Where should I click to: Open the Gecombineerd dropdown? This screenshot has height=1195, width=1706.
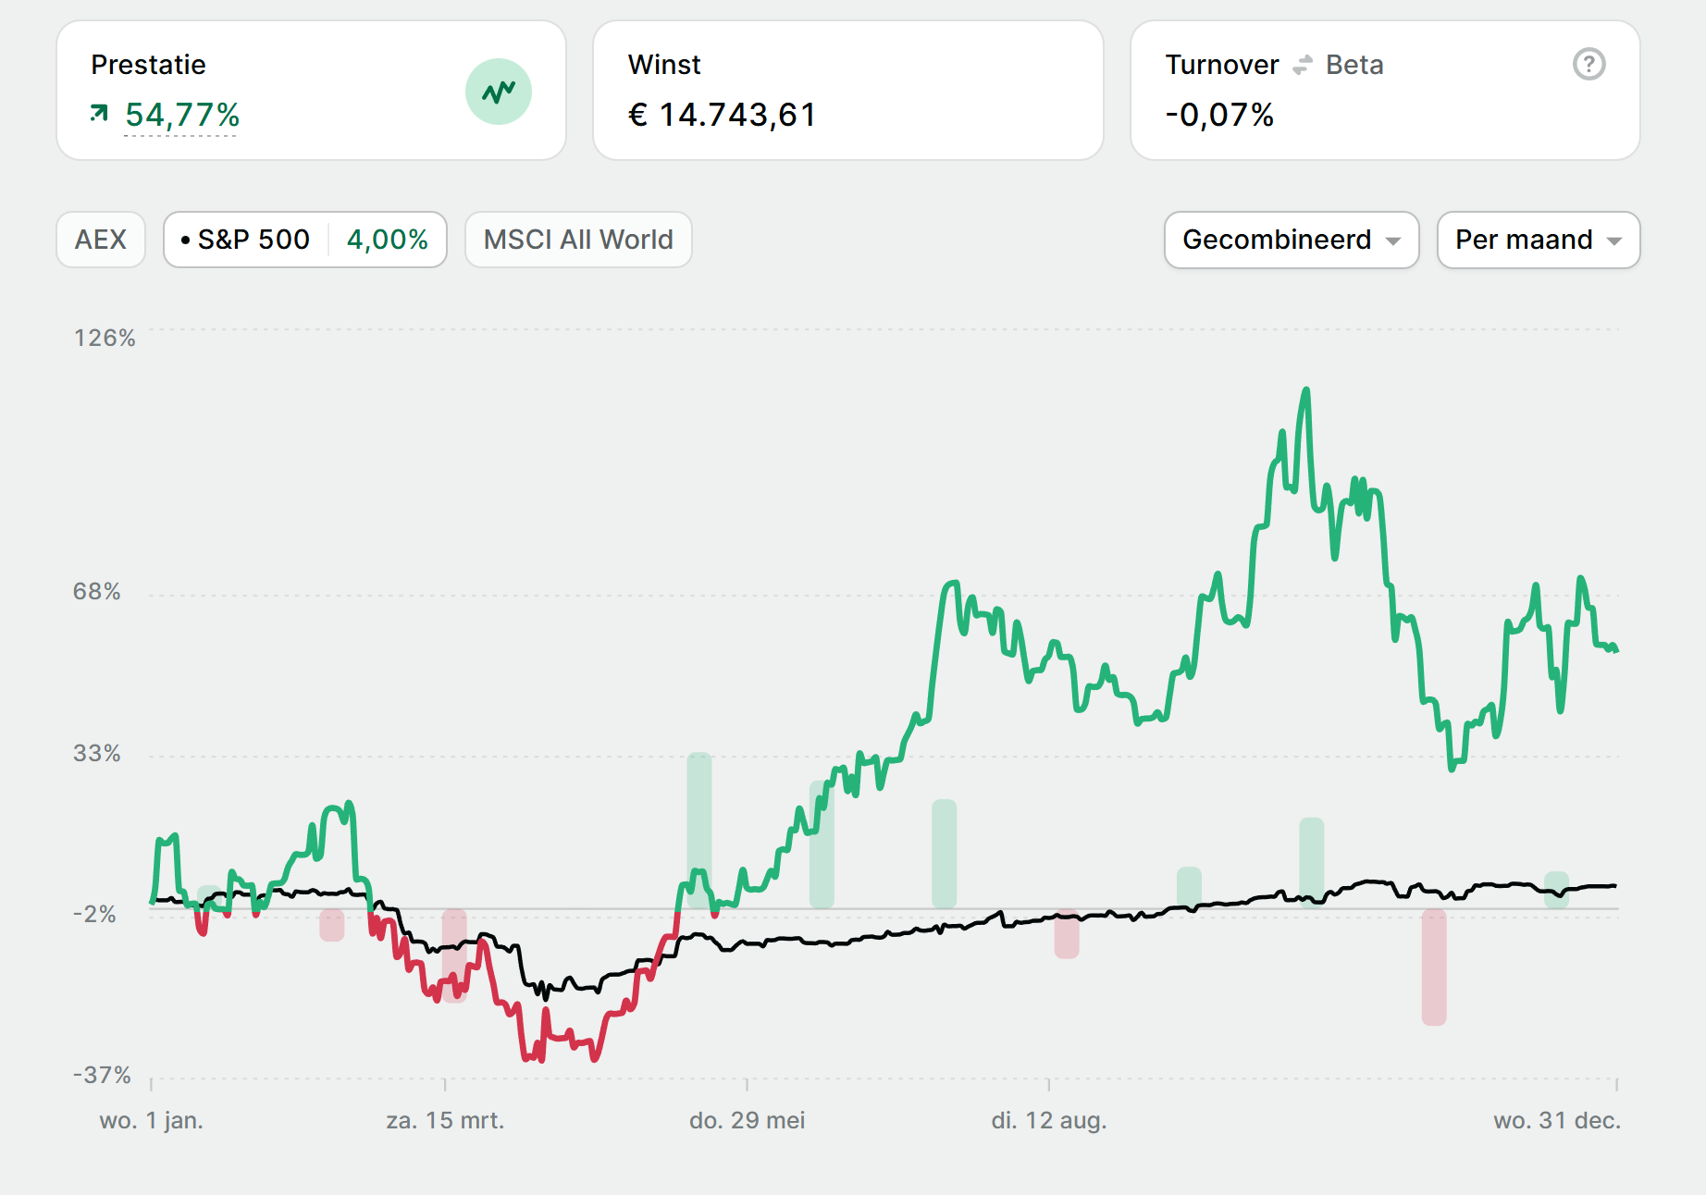(x=1291, y=240)
